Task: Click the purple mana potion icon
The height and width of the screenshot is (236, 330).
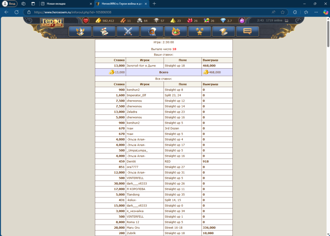Action: point(242,21)
